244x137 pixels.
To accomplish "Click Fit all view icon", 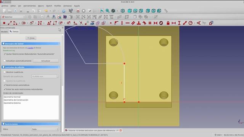I will [x=102, y=11].
